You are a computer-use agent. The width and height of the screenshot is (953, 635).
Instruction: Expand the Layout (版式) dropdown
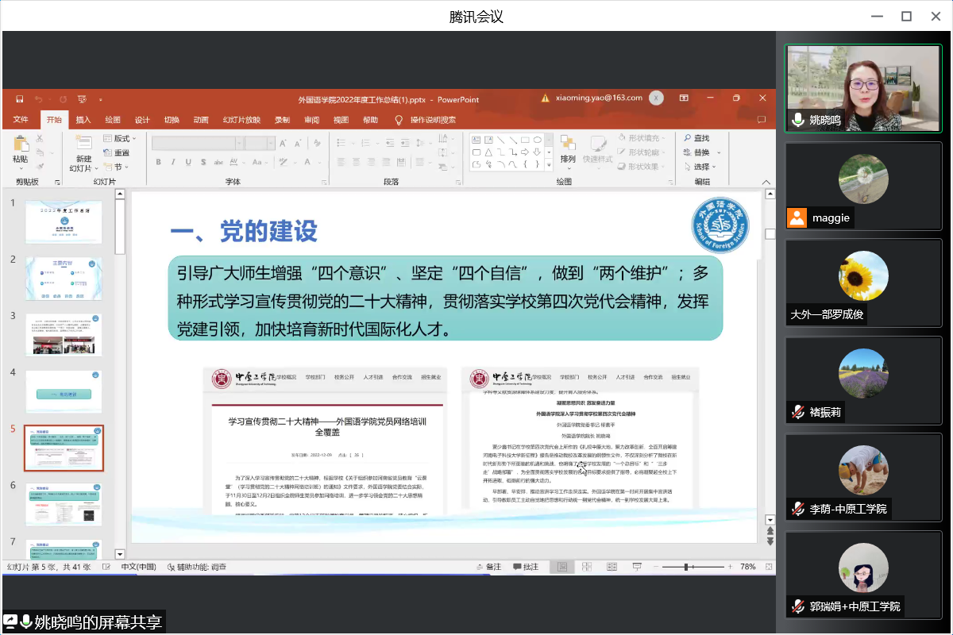pos(121,138)
